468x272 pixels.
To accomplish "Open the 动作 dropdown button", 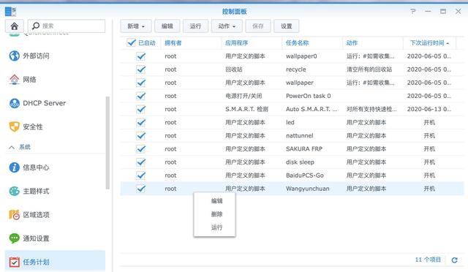I will coord(227,26).
